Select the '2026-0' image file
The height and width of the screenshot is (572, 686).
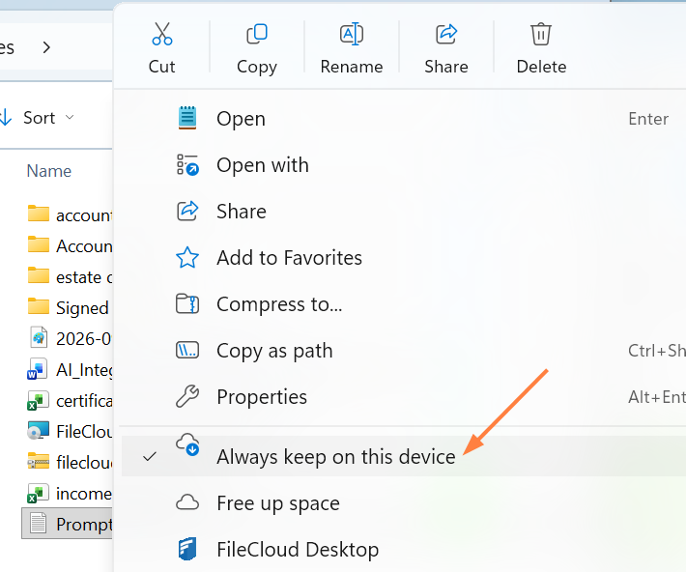(x=70, y=338)
